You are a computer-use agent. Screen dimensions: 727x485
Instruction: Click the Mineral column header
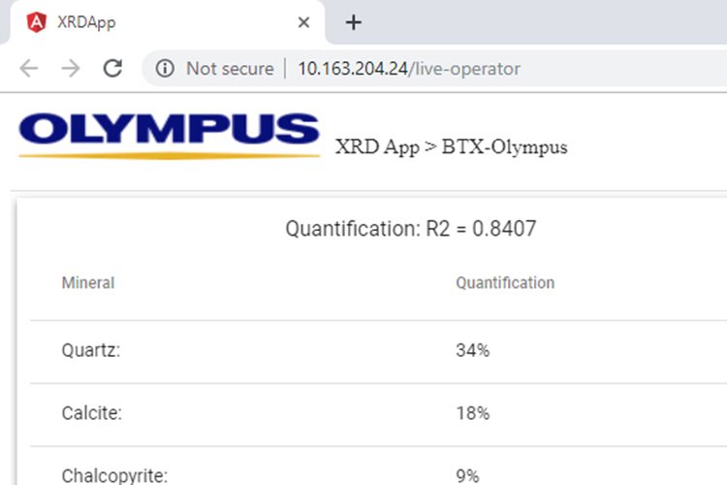88,283
